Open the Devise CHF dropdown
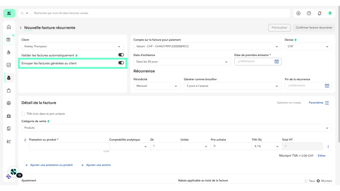The image size is (340, 191). [308, 46]
